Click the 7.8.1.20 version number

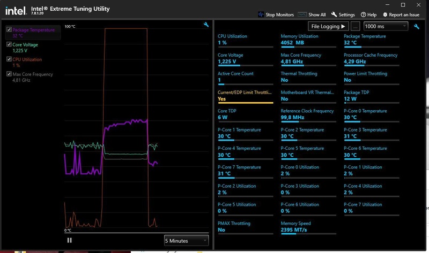click(37, 13)
